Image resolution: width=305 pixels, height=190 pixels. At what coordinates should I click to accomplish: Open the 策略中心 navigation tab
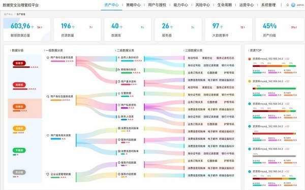point(133,5)
